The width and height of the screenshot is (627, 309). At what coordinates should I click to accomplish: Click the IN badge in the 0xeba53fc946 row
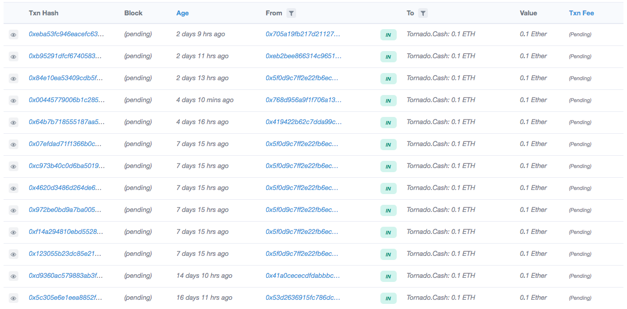click(389, 35)
